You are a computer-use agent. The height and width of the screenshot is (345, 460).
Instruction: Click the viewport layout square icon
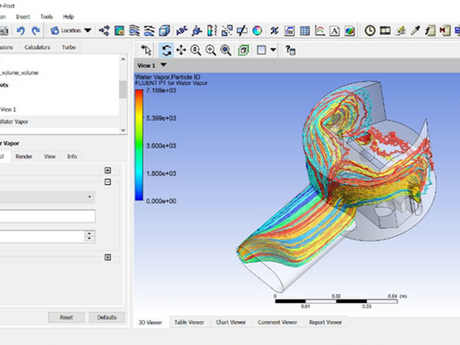[261, 50]
